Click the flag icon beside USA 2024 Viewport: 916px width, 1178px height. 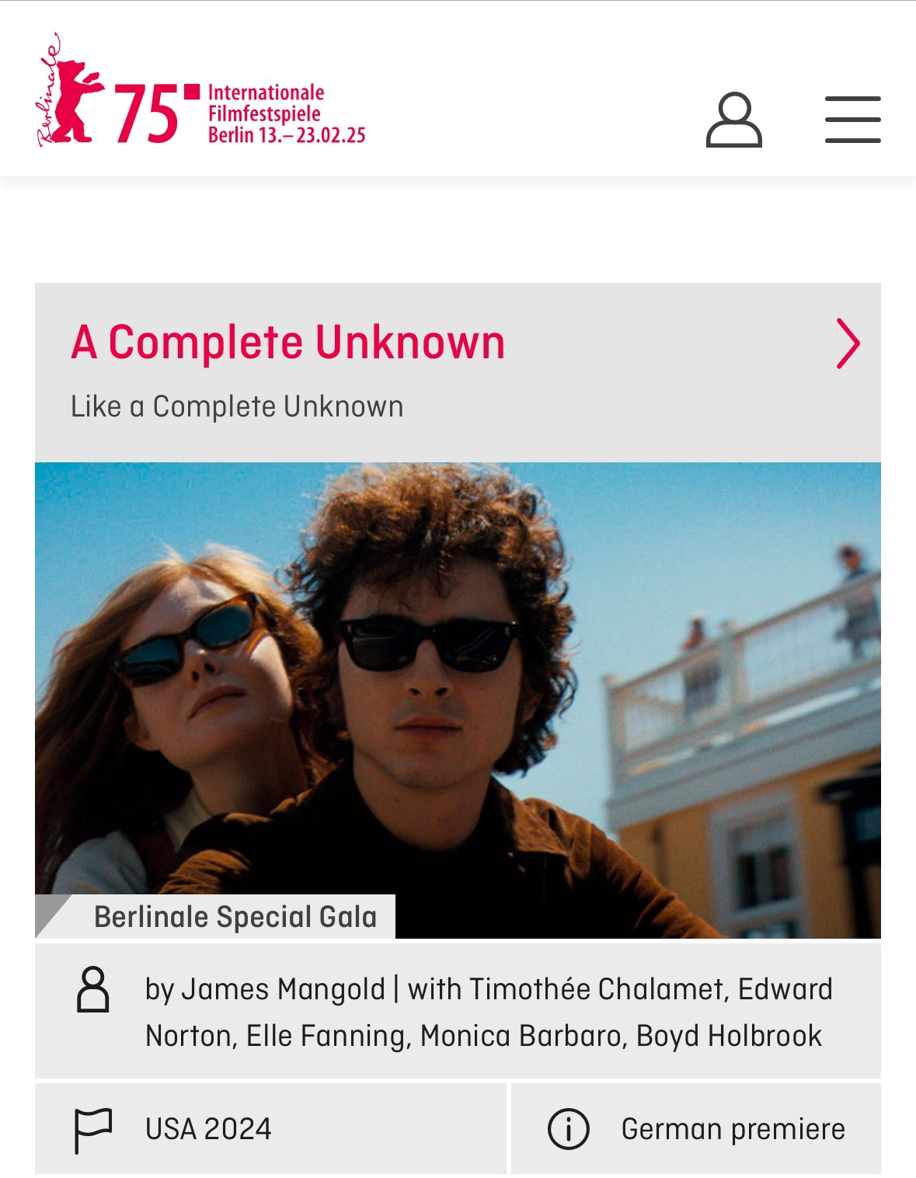(93, 1130)
